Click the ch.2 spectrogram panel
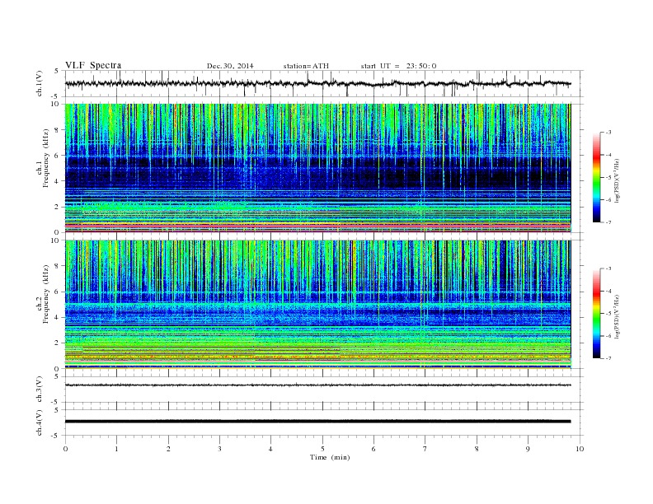This screenshot has height=504, width=653. (317, 305)
